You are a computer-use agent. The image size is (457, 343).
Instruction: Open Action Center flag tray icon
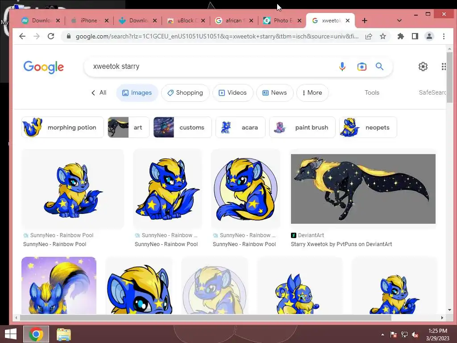pos(394,335)
